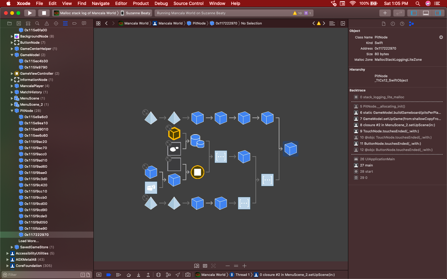
Task: Click the Filter field in the navigator
Action: (x=47, y=275)
